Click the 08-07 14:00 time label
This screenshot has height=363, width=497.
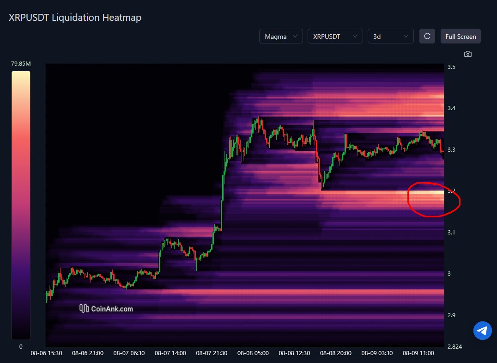(x=170, y=353)
